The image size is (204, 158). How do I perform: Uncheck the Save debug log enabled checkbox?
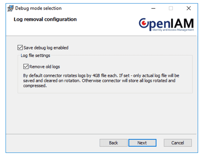point(20,48)
